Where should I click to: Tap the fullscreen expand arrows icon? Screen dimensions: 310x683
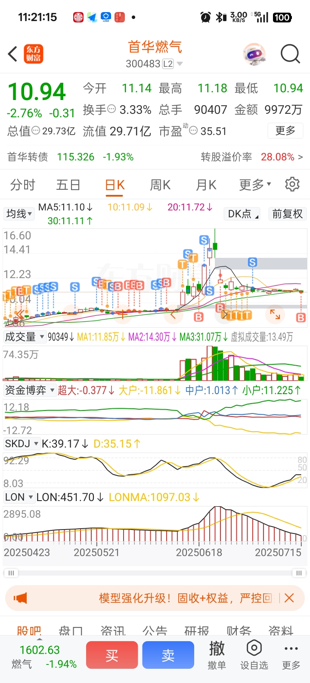tap(275, 314)
